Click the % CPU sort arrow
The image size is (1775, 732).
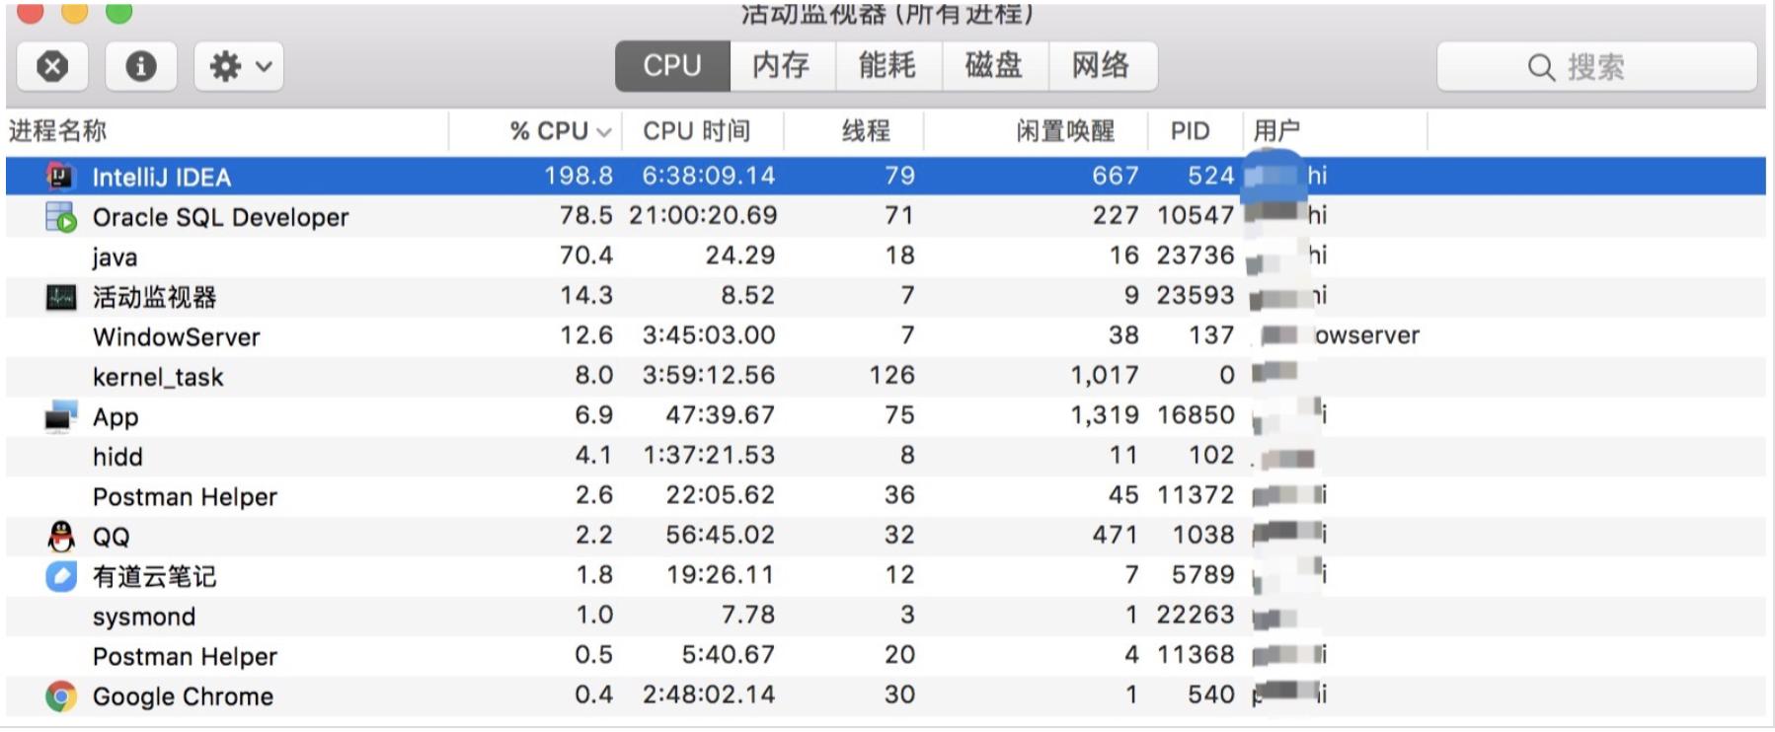click(x=606, y=129)
